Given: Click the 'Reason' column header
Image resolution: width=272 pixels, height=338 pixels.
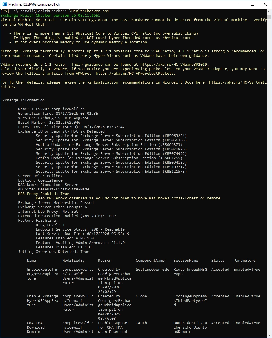Looking at the screenshot, I should coord(105,261).
